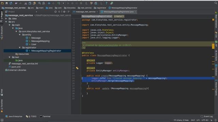The width and height of the screenshot is (218, 122).
Task: Open the Maven Projects side tab
Action: 216,88
